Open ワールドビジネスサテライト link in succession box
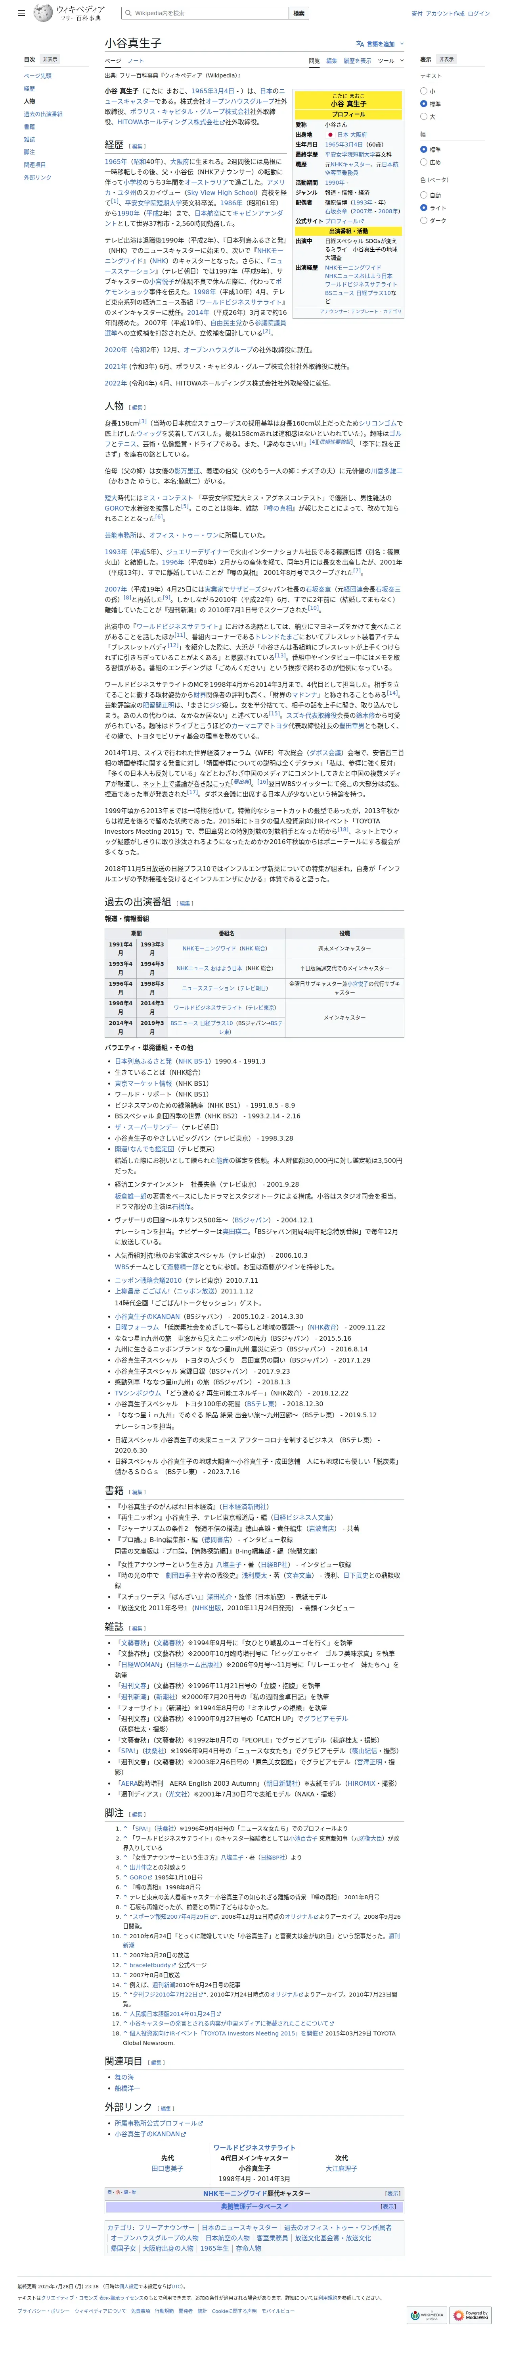Screen dimensions: 509x2359 coord(254,2147)
